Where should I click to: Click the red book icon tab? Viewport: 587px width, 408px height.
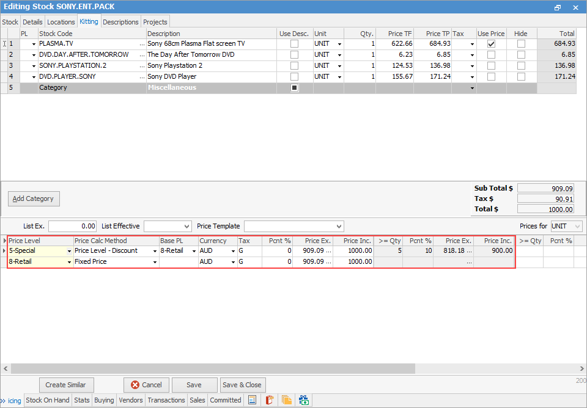click(269, 401)
